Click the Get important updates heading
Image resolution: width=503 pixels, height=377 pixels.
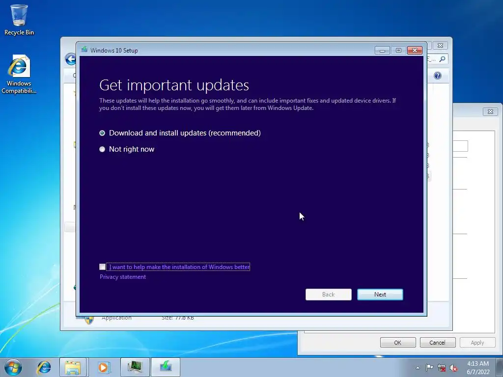pyautogui.click(x=174, y=85)
